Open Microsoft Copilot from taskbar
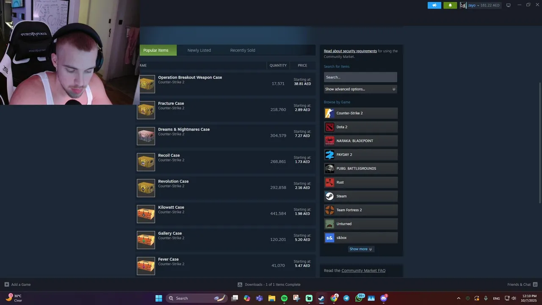542x305 pixels. pyautogui.click(x=247, y=298)
